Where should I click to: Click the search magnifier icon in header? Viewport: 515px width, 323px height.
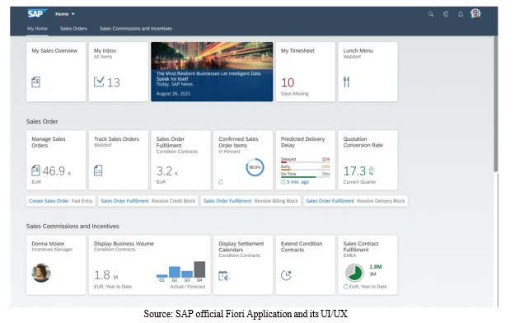point(431,14)
